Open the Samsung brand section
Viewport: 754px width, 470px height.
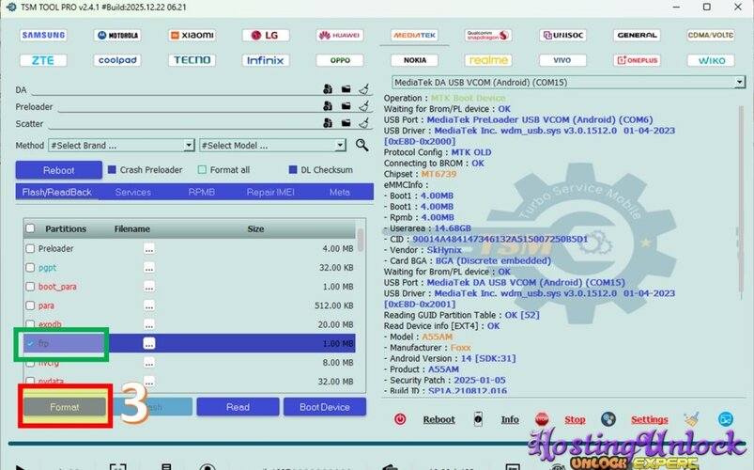click(x=43, y=35)
